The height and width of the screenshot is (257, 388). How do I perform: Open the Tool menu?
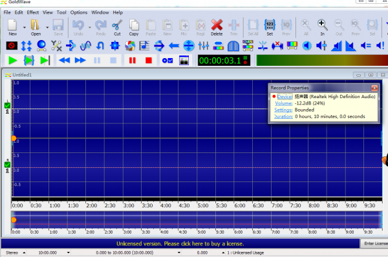pyautogui.click(x=61, y=12)
